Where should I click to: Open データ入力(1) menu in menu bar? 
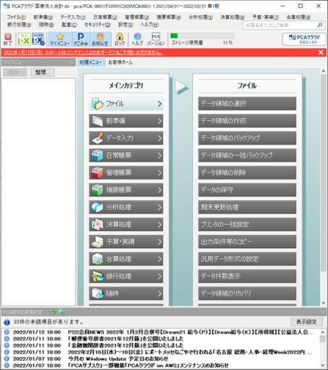tap(73, 17)
